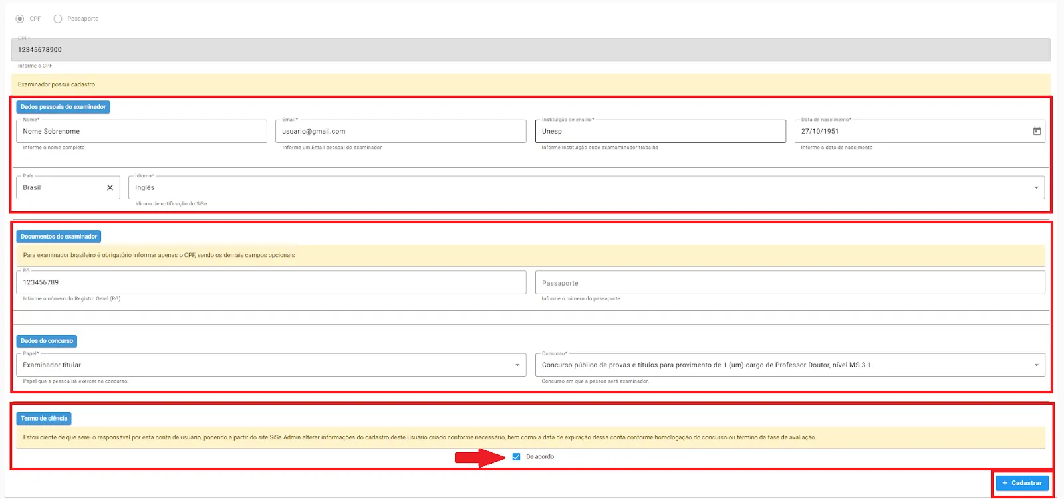Click the RG number field

point(271,282)
